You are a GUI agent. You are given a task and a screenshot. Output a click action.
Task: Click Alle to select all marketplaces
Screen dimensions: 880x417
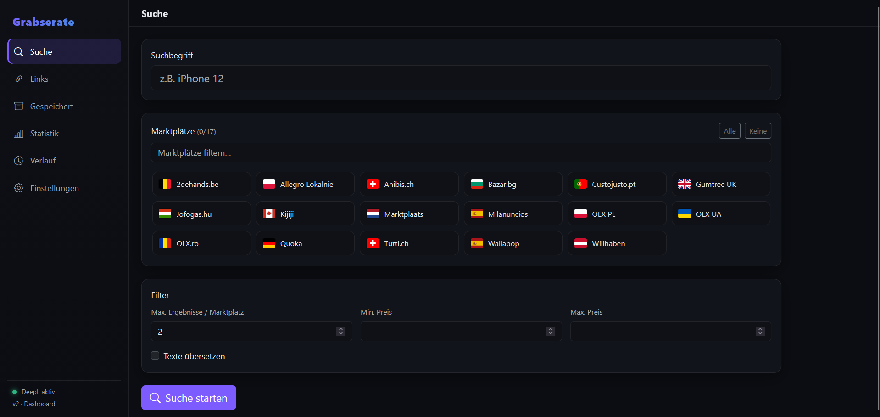[x=730, y=131]
